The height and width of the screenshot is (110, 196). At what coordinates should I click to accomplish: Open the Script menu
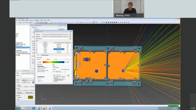42,20
